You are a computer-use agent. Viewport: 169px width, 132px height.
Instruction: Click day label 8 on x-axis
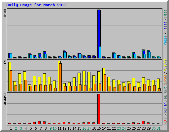[46, 128]
